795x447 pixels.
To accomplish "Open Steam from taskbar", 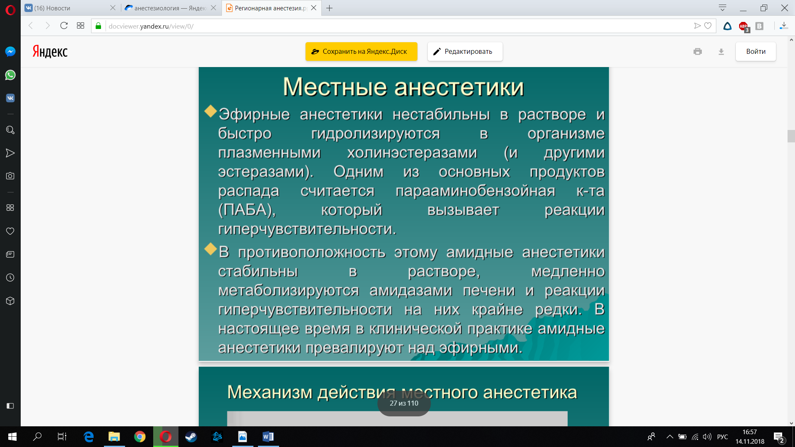I will [x=191, y=437].
